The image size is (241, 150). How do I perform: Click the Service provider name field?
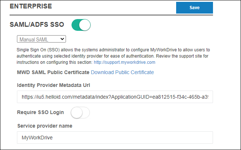pyautogui.click(x=115, y=138)
